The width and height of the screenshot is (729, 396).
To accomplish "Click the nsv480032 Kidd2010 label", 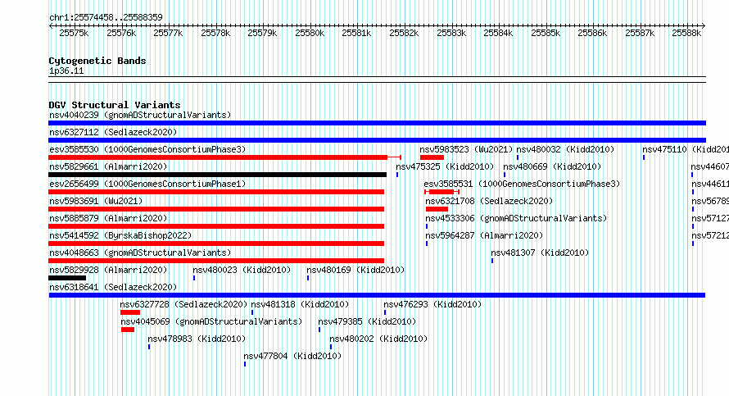I will (565, 149).
